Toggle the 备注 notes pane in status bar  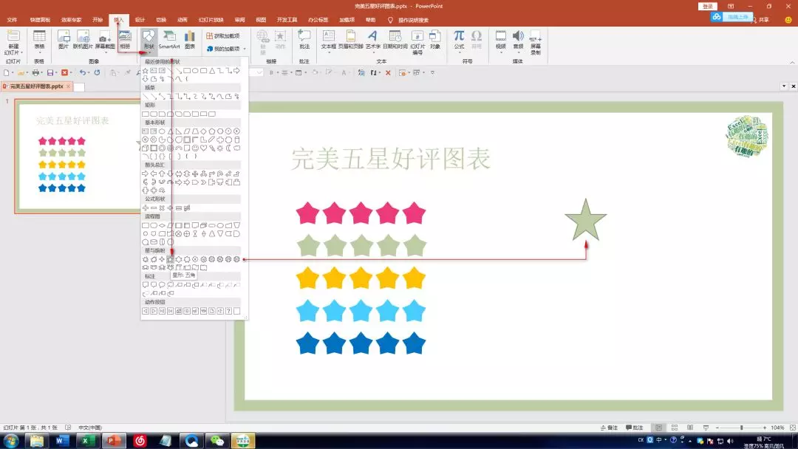(x=609, y=428)
